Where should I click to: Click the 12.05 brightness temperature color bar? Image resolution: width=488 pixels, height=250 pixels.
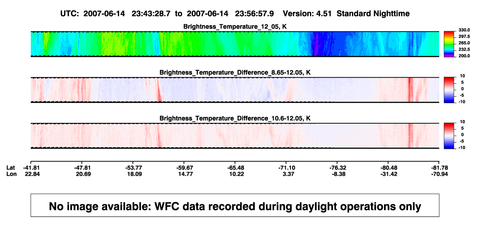point(449,44)
